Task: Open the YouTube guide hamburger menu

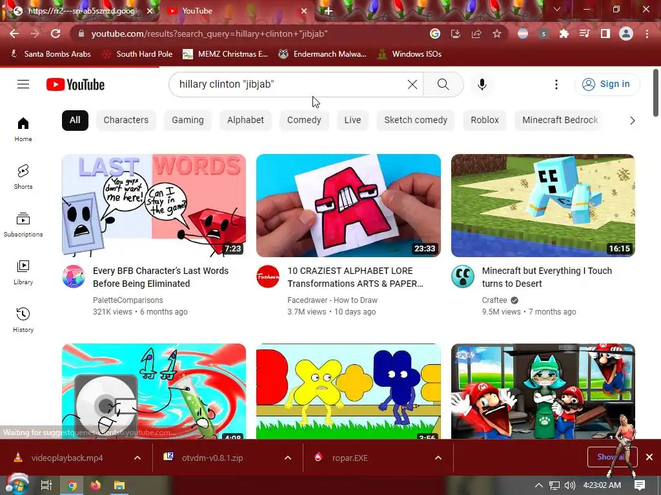Action: (23, 84)
